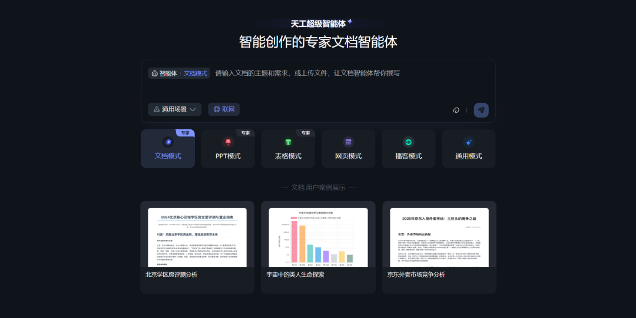Screen dimensions: 636x318
Task: Switch to 通用模式 tab
Action: (x=469, y=149)
